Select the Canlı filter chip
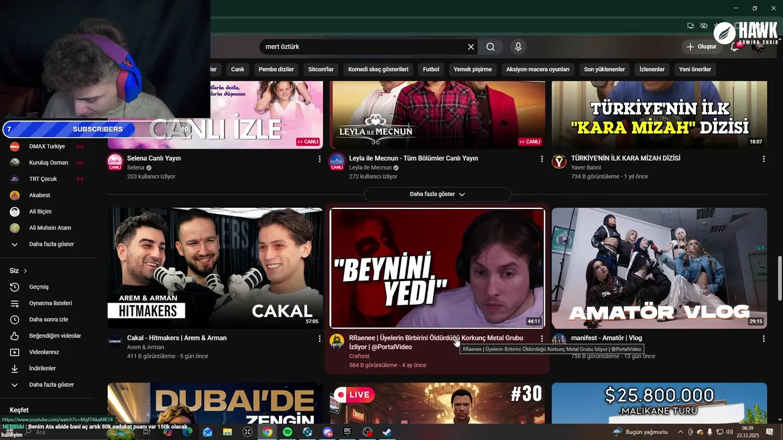The width and height of the screenshot is (783, 440). click(x=237, y=70)
